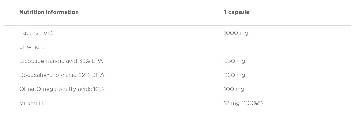Click the 12 mg (100%*) value
Image resolution: width=355 pixels, height=115 pixels.
click(x=244, y=103)
